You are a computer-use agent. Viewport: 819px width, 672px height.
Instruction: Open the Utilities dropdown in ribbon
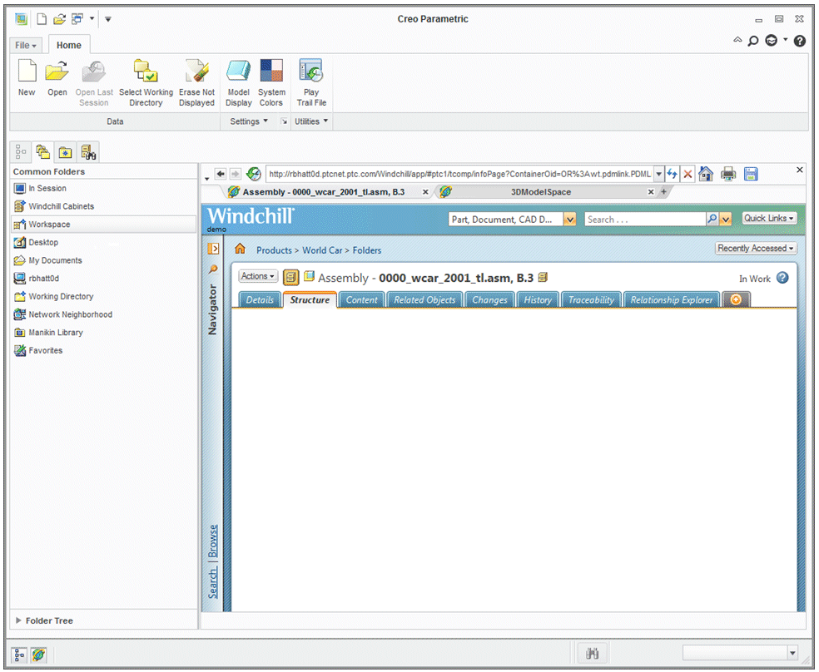point(310,121)
